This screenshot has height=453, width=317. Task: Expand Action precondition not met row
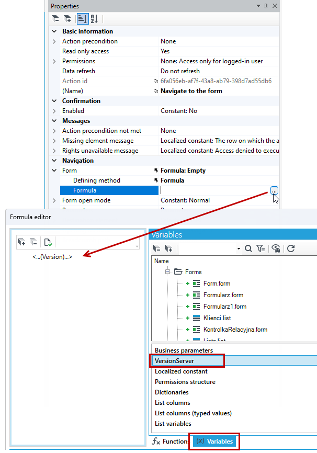54,131
